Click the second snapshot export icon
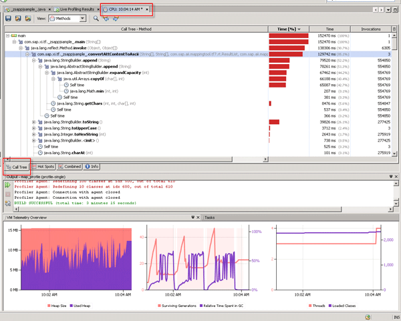 tap(19, 19)
